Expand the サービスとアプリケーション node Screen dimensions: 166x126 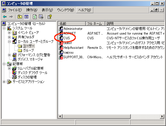click(4, 82)
